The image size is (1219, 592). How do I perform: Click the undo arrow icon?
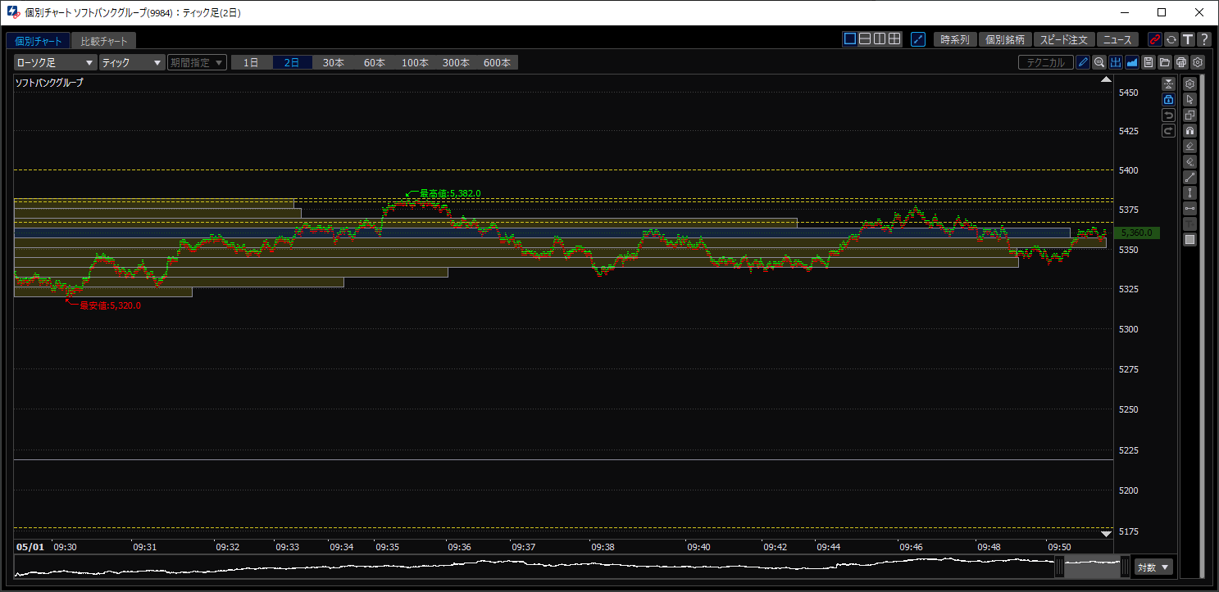tap(1169, 115)
